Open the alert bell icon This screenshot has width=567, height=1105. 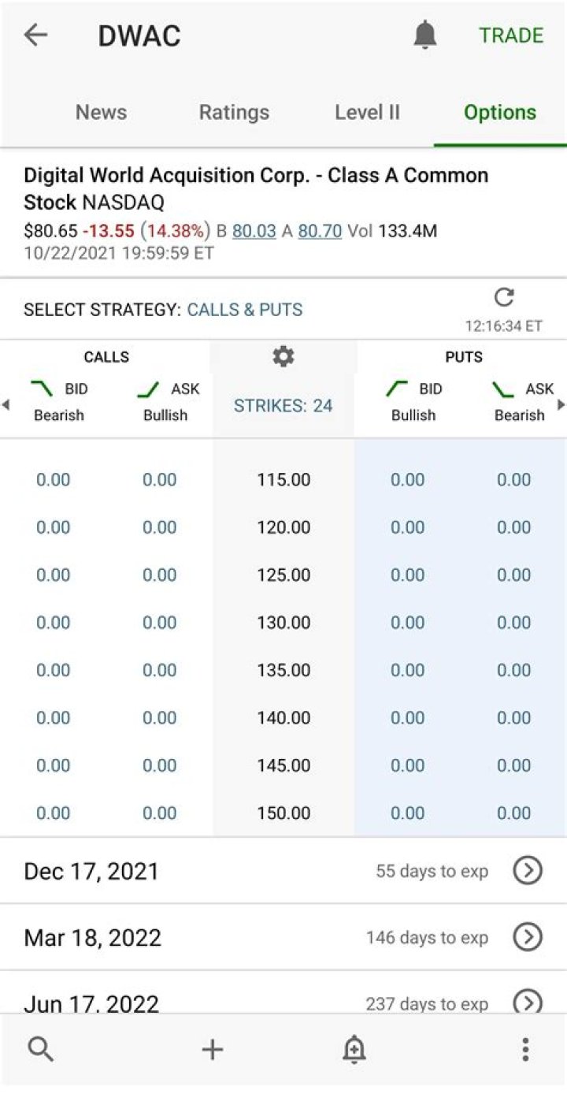[425, 35]
